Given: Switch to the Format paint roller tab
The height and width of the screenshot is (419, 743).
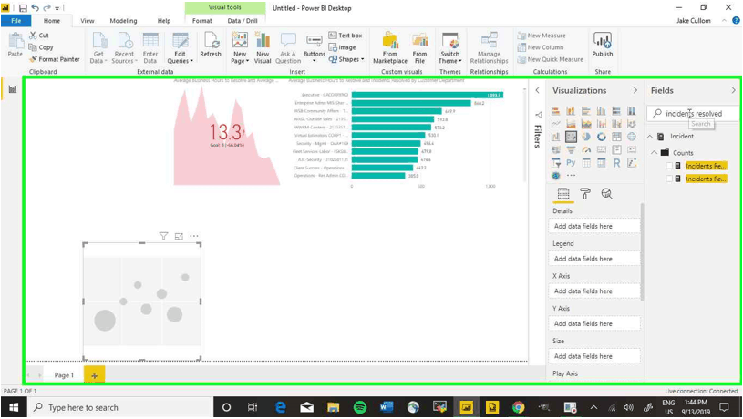Looking at the screenshot, I should [x=585, y=194].
